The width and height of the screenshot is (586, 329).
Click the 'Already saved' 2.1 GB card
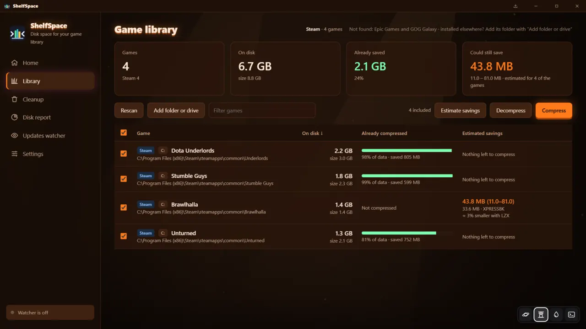[x=401, y=69]
